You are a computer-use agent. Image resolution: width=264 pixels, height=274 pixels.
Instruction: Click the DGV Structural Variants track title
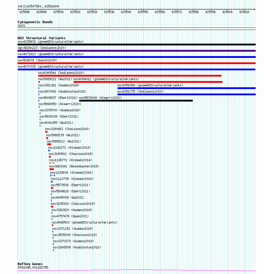(x=42, y=38)
